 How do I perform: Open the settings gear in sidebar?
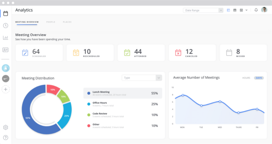(x=5, y=127)
